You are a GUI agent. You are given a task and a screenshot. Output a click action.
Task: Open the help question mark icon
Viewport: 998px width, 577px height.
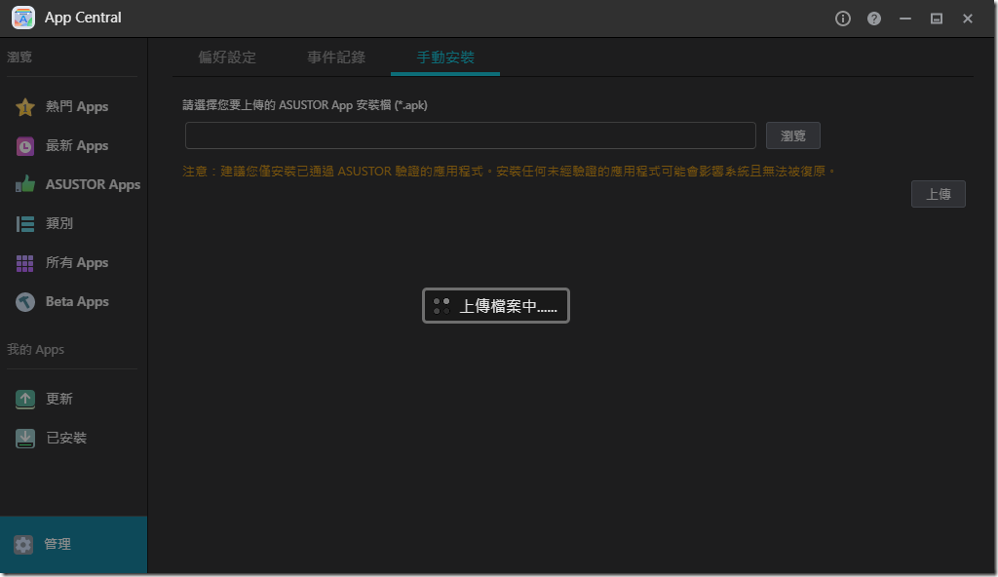[874, 19]
